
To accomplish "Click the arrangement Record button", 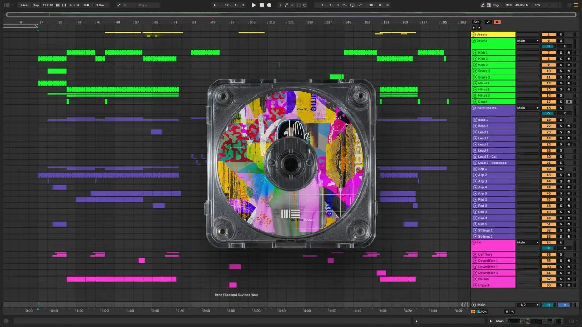I will click(x=269, y=5).
